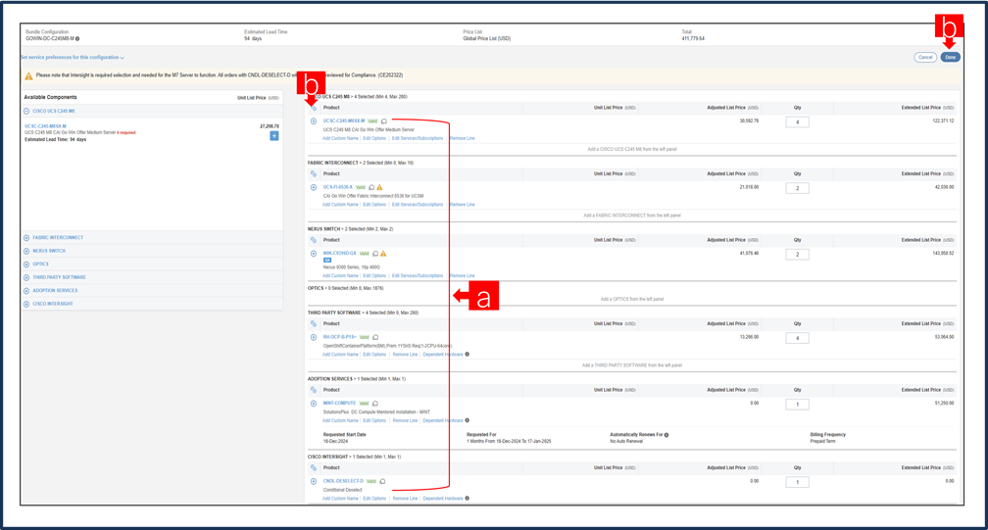Click link icon in Cisco Intersight table header
Image resolution: width=988 pixels, height=530 pixels.
click(x=314, y=467)
